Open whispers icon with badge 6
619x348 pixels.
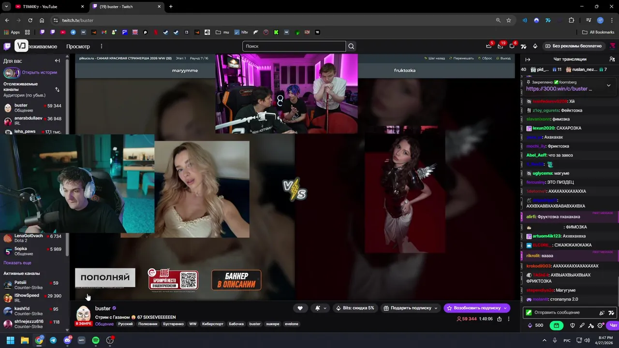pos(512,46)
